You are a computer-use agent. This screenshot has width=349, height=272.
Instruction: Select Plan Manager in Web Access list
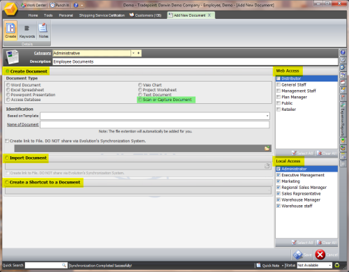click(294, 97)
